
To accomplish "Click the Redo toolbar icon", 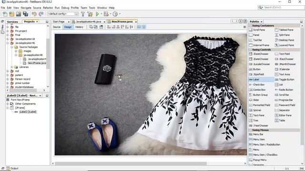I will 41,14.
